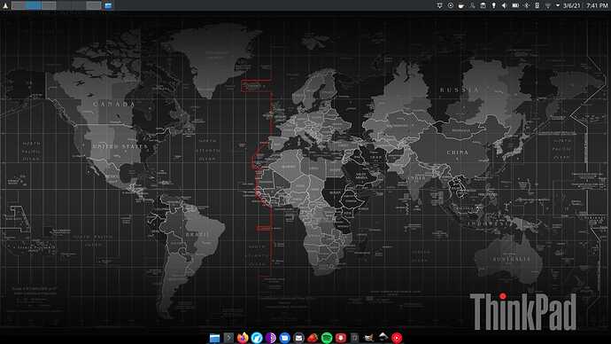This screenshot has width=611, height=344.
Task: Expand hidden tray icons with the arrow
Action: [558, 5]
